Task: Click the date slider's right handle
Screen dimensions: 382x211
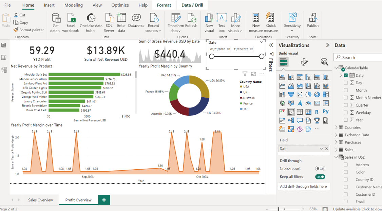Action: point(262,56)
